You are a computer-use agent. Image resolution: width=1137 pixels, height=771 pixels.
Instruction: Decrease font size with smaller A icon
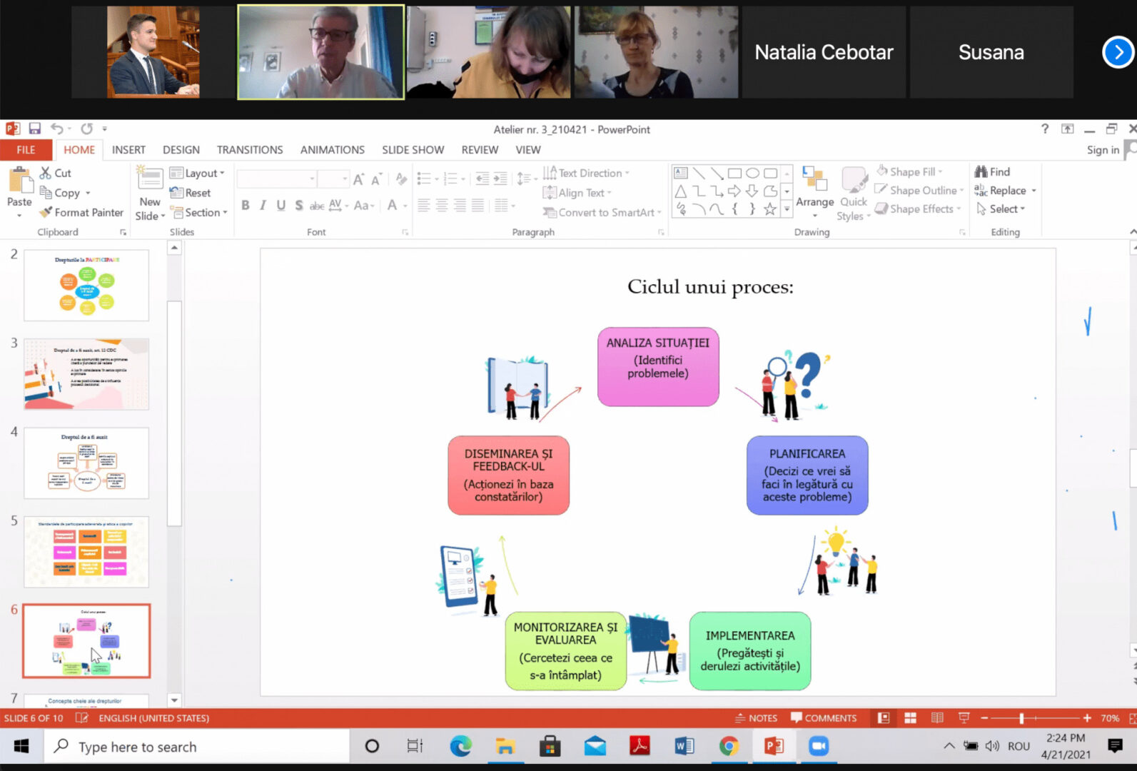(376, 179)
